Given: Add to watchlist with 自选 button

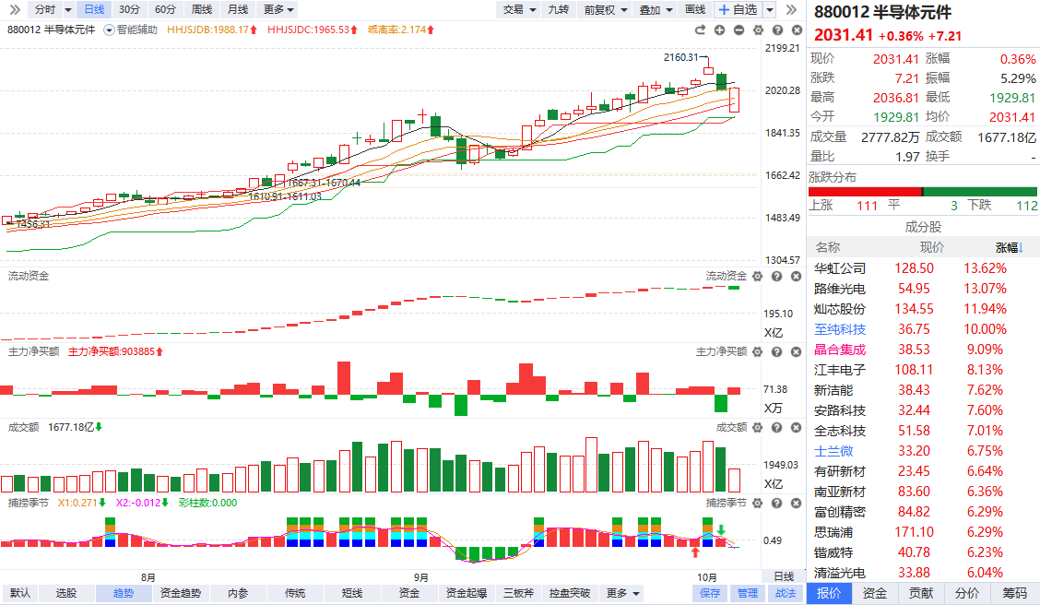Looking at the screenshot, I should (x=739, y=9).
